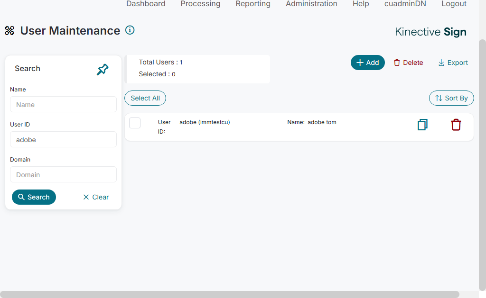Tick the checkbox for user adobe

click(135, 123)
